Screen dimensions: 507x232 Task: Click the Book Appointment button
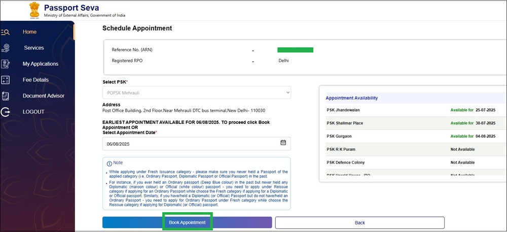tap(187, 223)
